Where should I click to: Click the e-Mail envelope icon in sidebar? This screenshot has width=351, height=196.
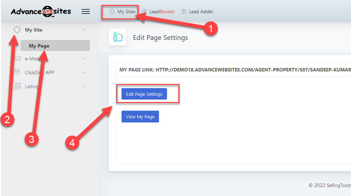[17, 59]
